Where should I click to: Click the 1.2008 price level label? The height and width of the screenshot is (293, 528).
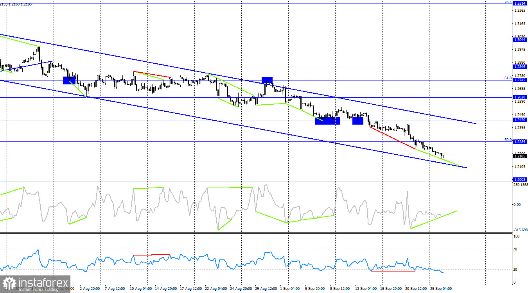click(520, 180)
